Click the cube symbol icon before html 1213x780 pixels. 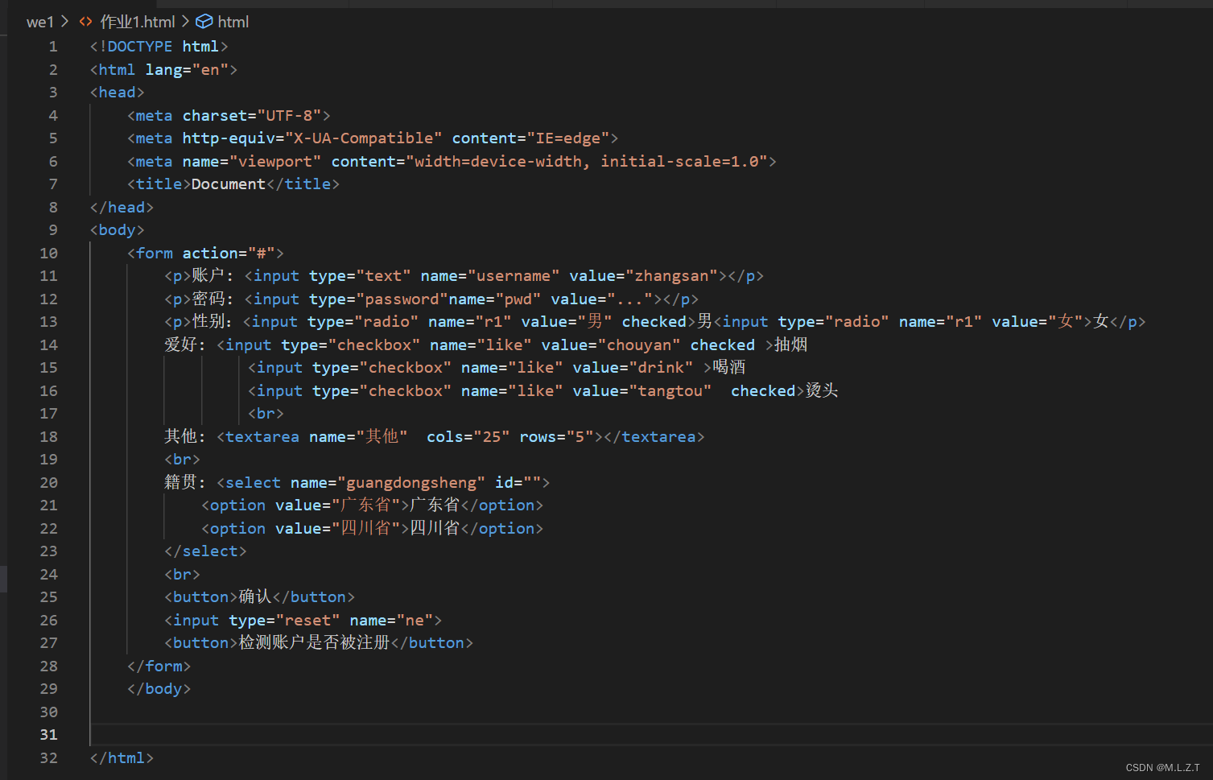tap(204, 22)
